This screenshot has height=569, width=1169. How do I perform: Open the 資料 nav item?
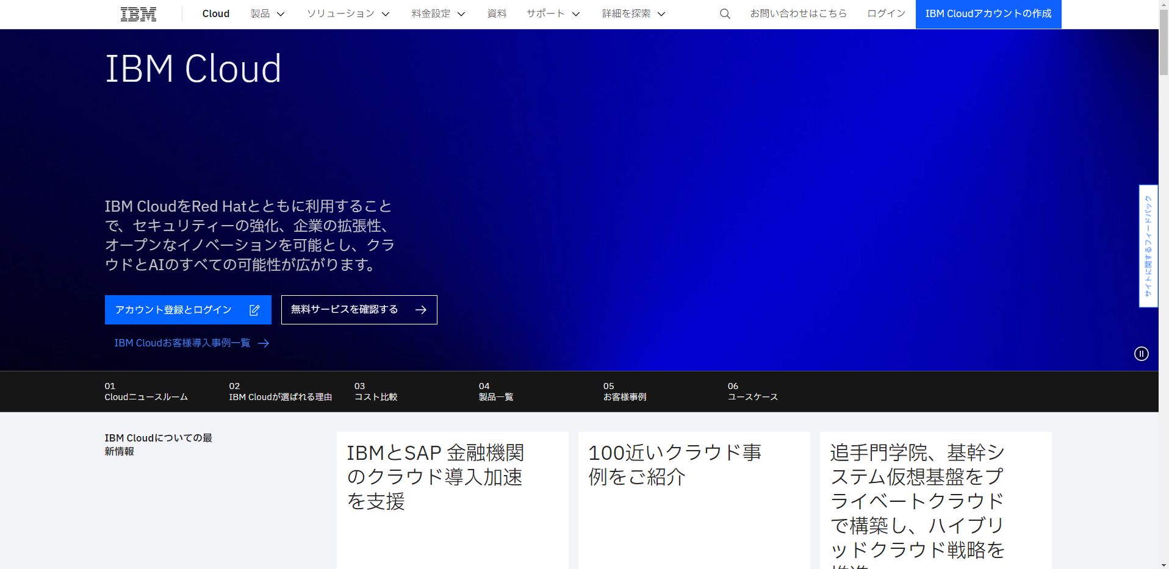[x=497, y=14]
